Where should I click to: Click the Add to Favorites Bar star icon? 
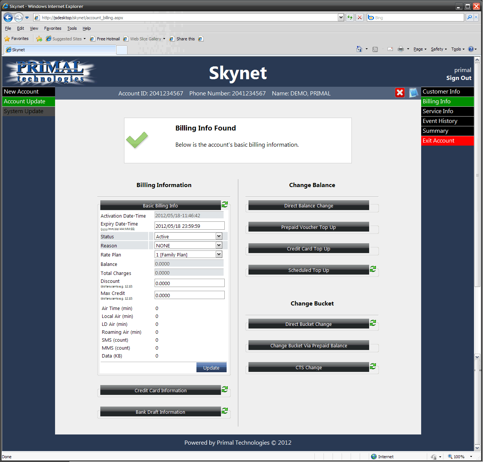tap(39, 38)
